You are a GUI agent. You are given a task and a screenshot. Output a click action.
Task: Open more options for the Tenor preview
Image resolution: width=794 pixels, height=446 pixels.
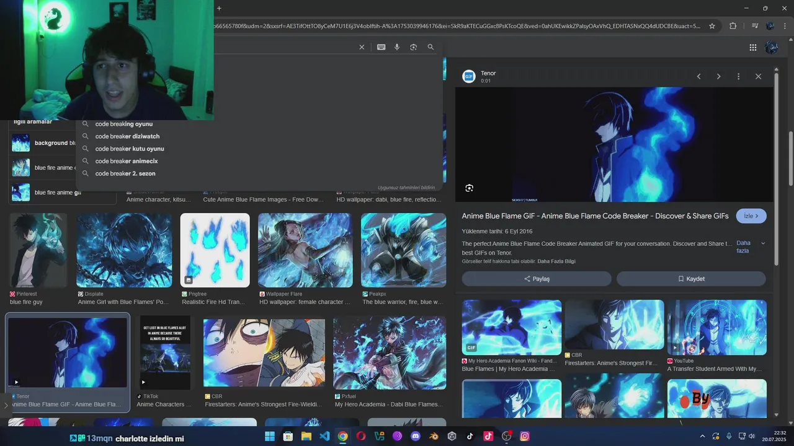pos(738,76)
